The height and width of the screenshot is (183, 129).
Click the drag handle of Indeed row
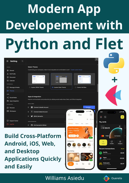28,112
